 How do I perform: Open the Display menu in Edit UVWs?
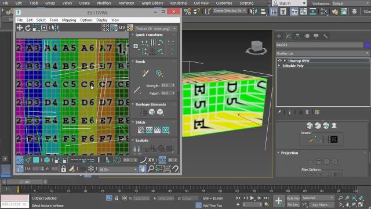[x=102, y=20]
